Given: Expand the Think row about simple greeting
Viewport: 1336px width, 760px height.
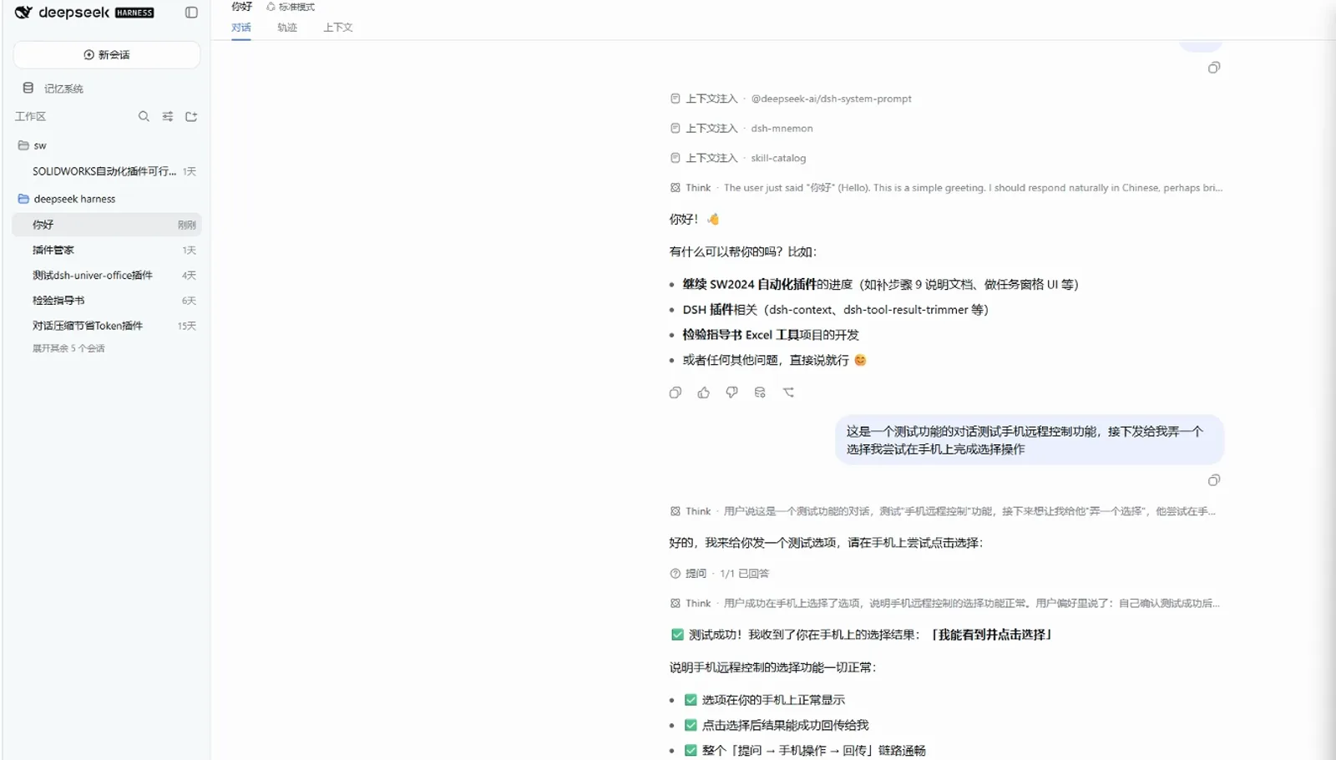Looking at the screenshot, I should pos(946,188).
